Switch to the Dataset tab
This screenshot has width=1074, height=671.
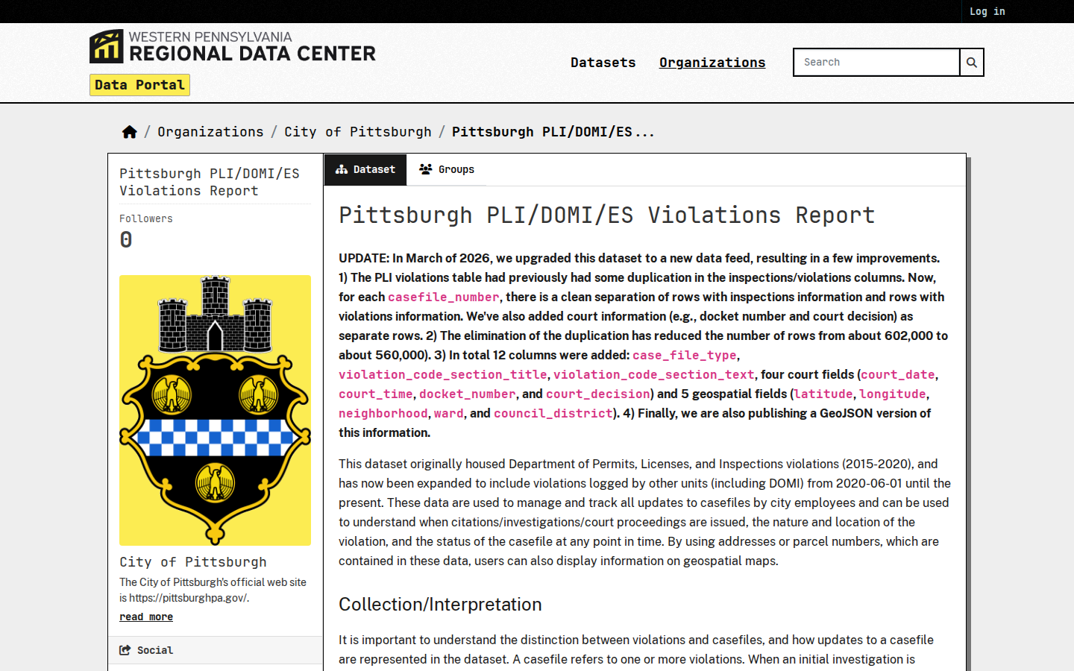[x=365, y=170]
